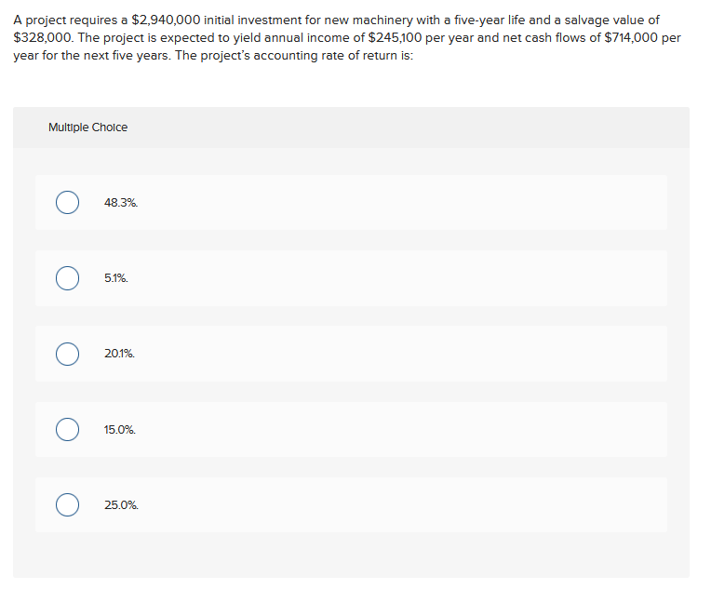Screen dimensions: 711x590
Task: Click the $714,000 net cash flows figure
Action: (x=631, y=37)
